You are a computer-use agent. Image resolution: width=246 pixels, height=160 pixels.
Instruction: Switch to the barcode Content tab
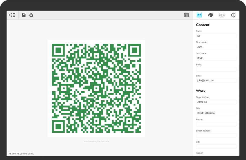pos(199,15)
